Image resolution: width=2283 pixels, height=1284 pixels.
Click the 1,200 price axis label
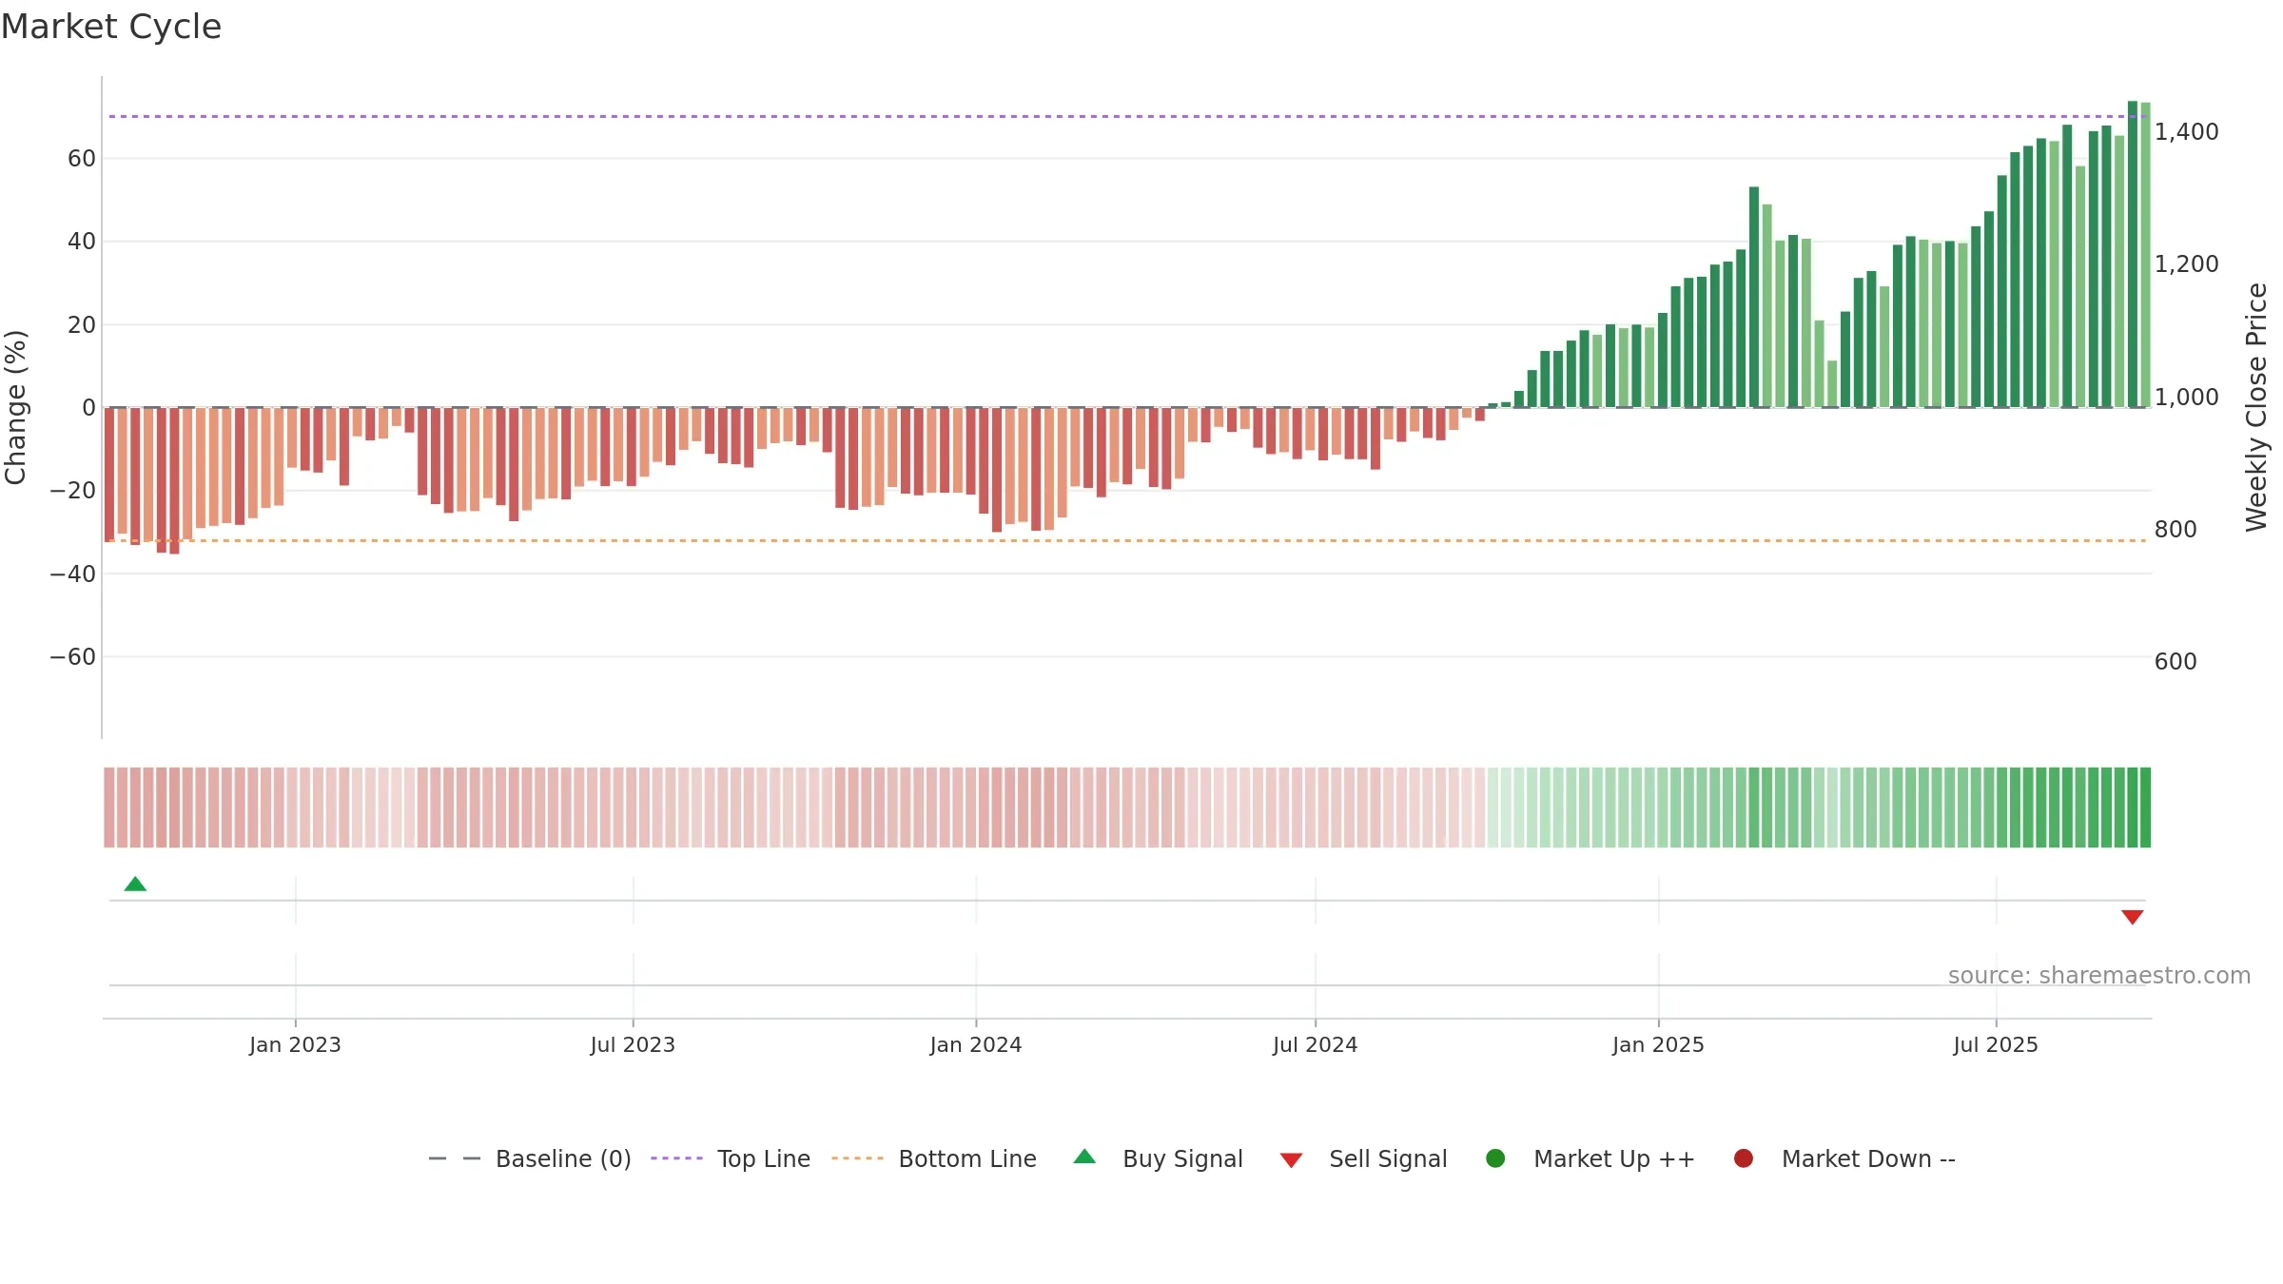pos(2186,264)
